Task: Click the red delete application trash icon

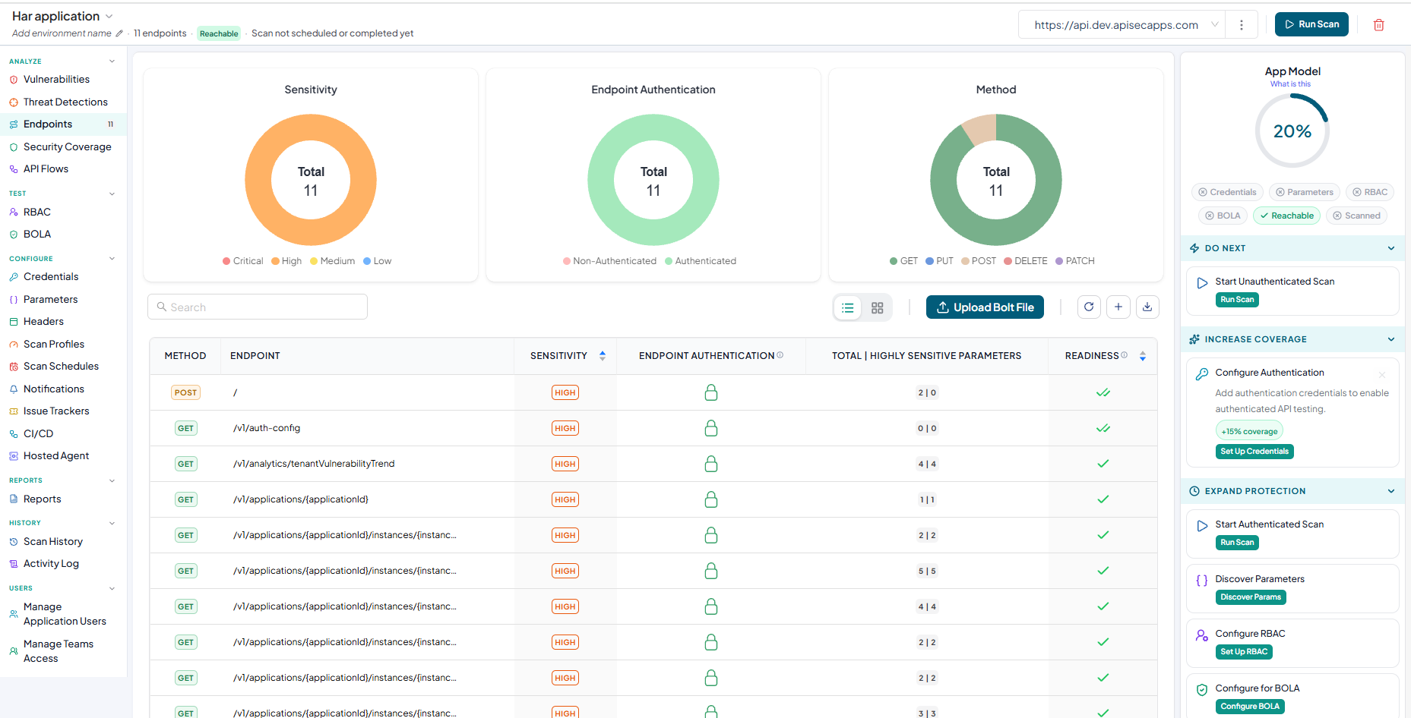Action: pyautogui.click(x=1378, y=25)
